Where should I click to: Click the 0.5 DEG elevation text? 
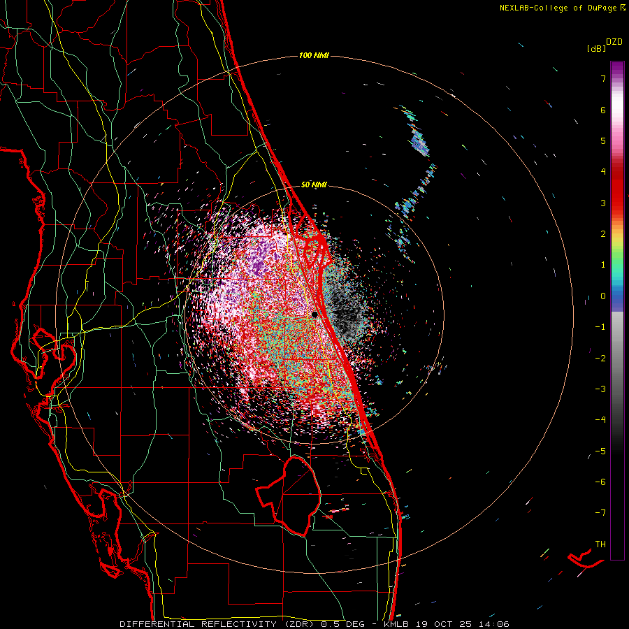click(342, 624)
